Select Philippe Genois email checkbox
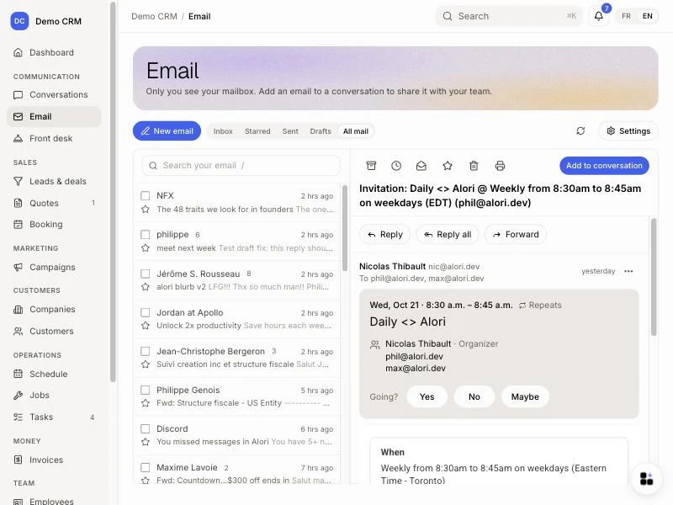 click(x=146, y=390)
